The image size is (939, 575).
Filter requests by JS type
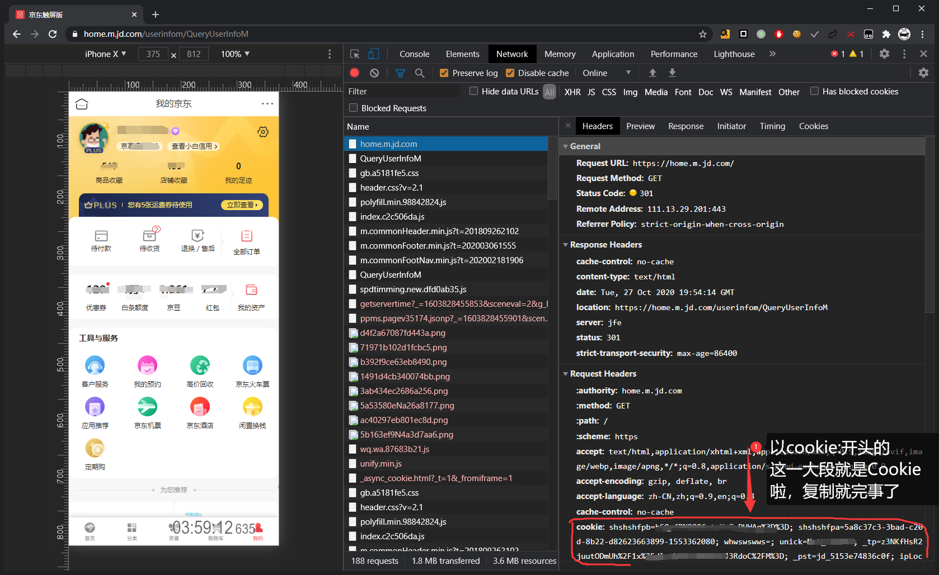pos(591,92)
